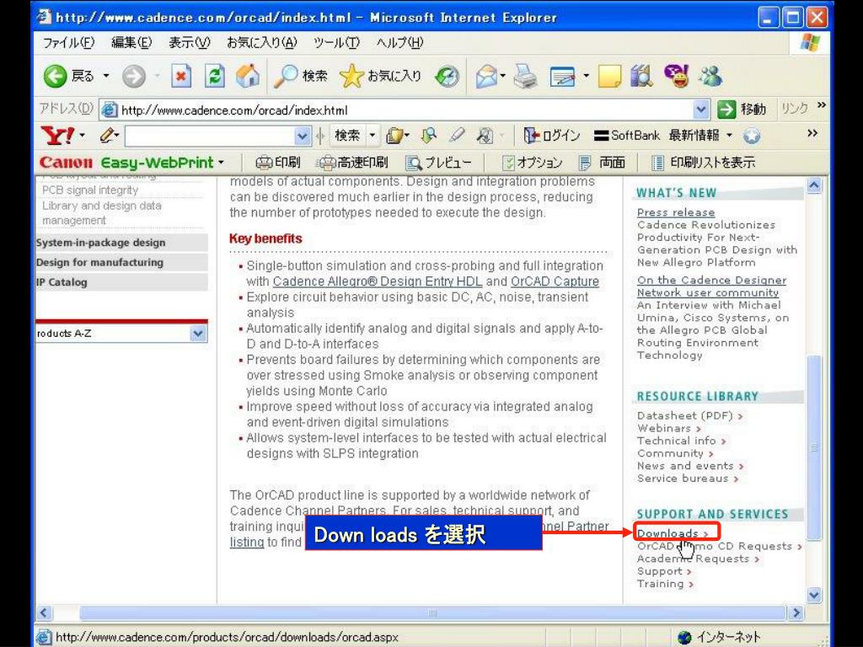Viewport: 863px width, 647px height.
Task: Click the Webinars link
Action: (x=668, y=428)
